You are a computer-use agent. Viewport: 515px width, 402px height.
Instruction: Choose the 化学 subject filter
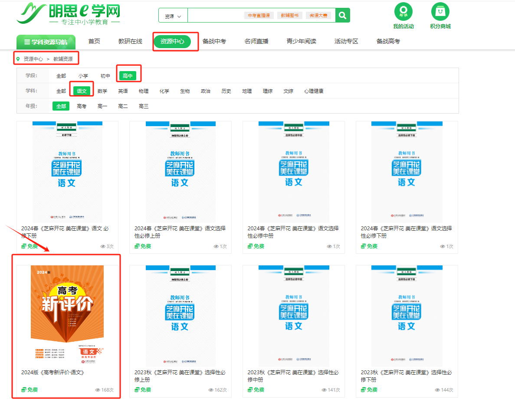tap(164, 91)
